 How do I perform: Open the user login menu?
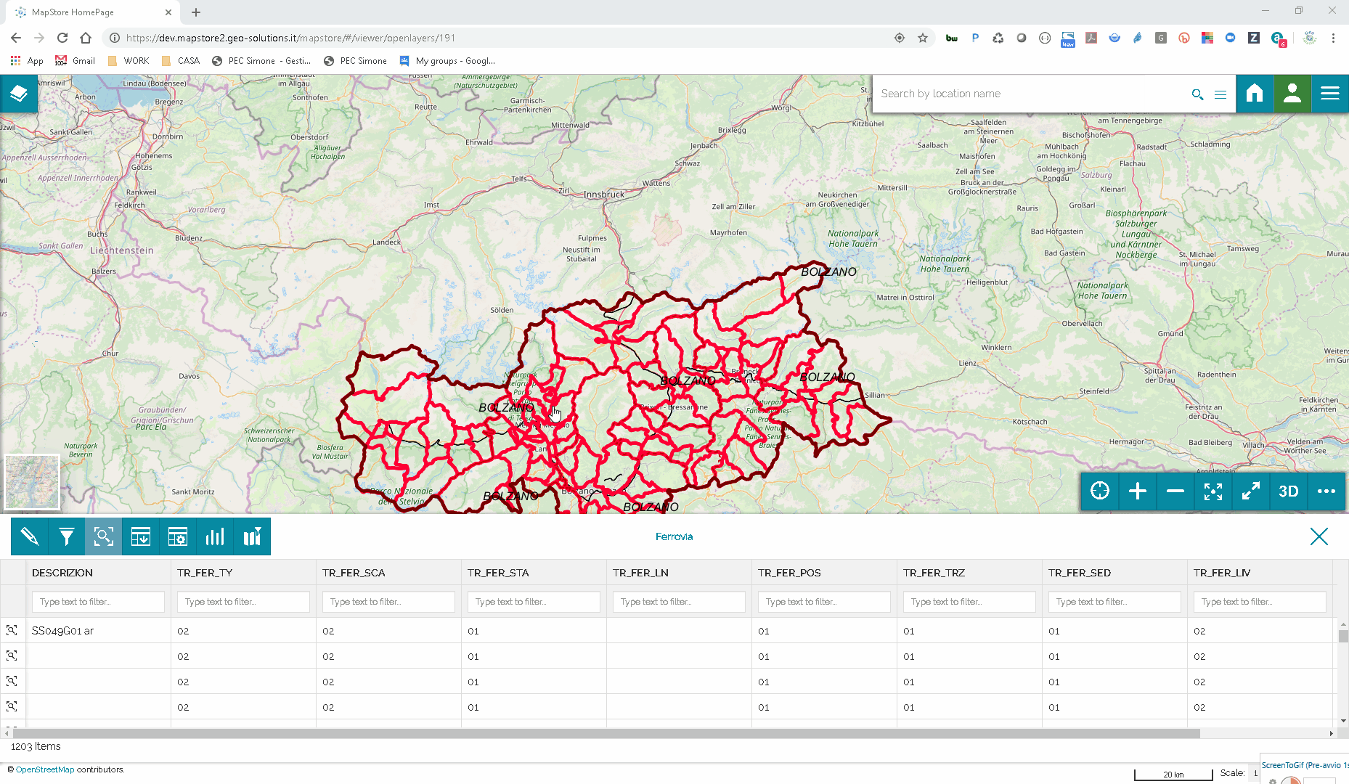point(1292,94)
